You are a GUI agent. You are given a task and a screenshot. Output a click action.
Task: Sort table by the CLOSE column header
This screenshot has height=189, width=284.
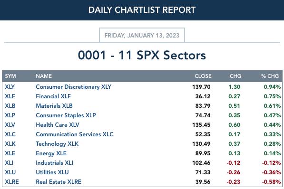pyautogui.click(x=203, y=76)
